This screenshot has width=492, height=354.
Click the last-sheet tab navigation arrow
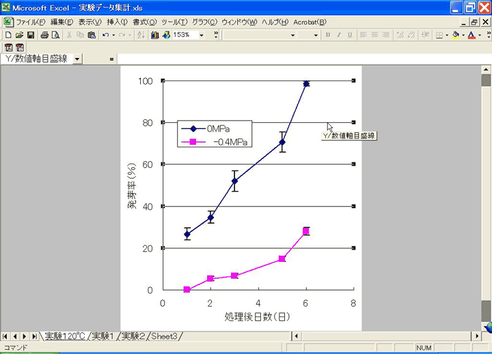[34, 336]
